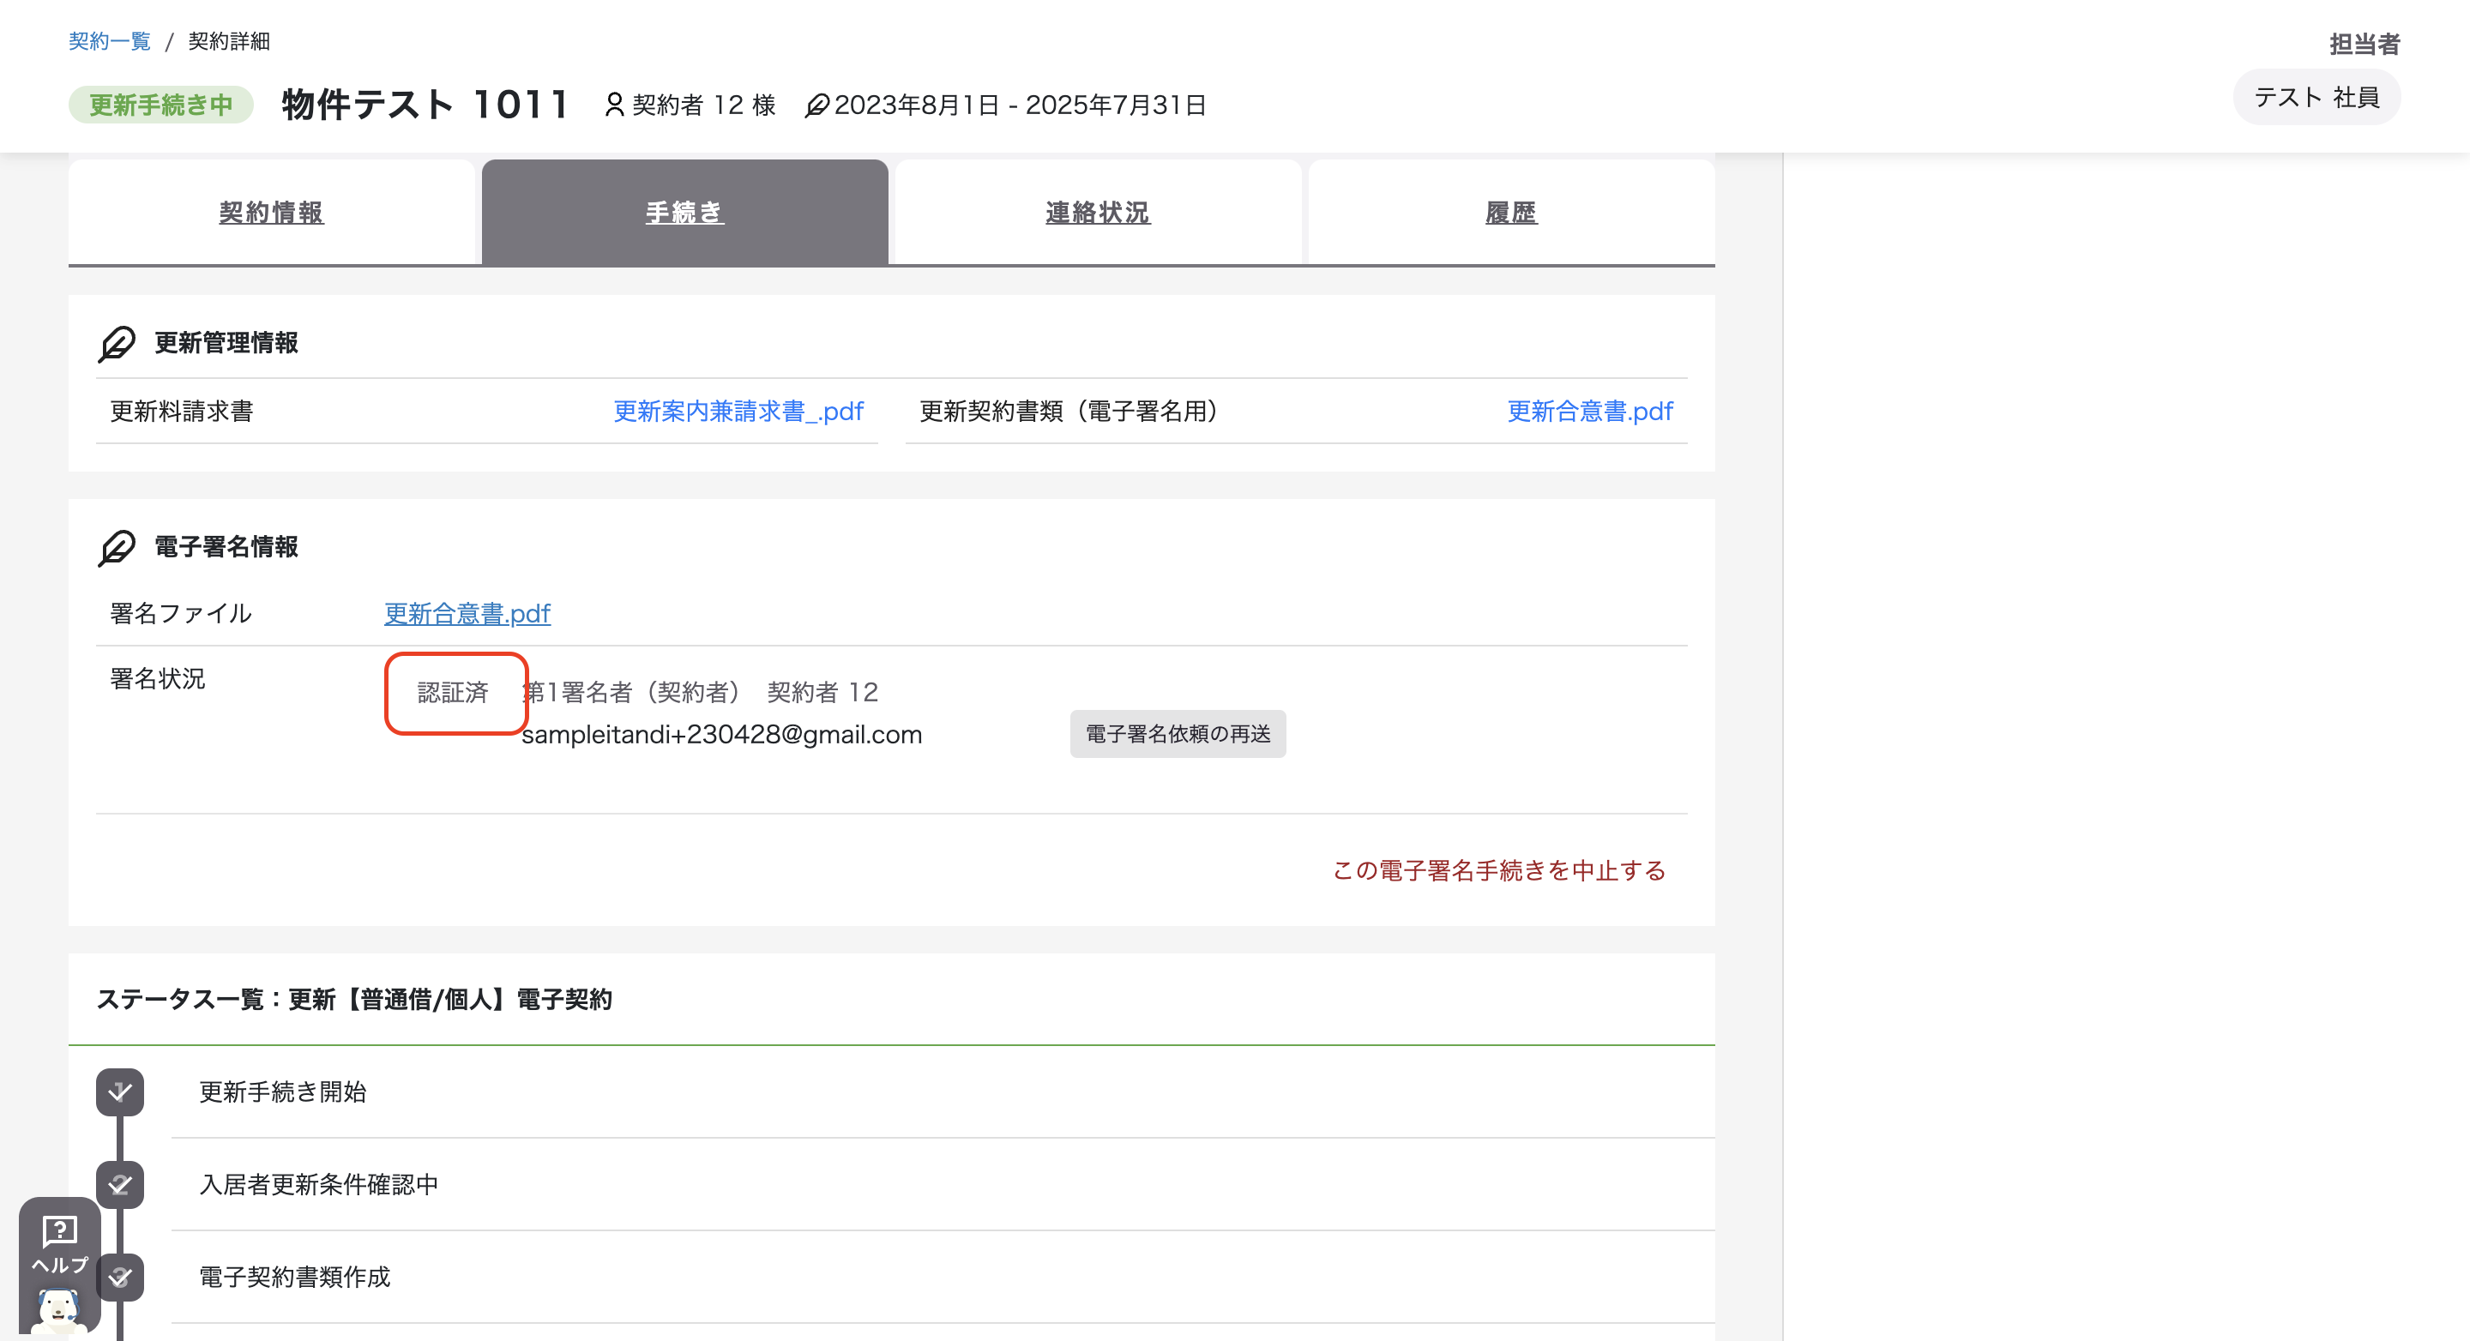The image size is (2470, 1341).
Task: Open 更新案内兼請求書_.pdf link
Action: [x=738, y=412]
